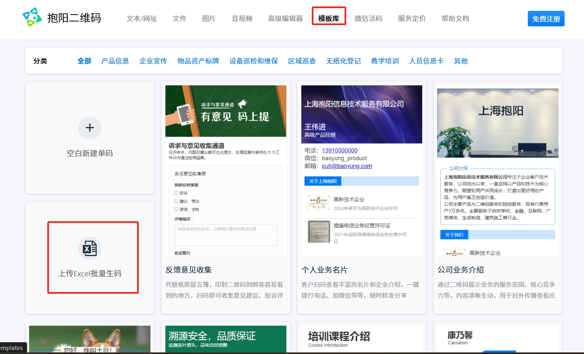Go to 高级编辑器 in top menu
The width and height of the screenshot is (584, 354).
pyautogui.click(x=285, y=19)
